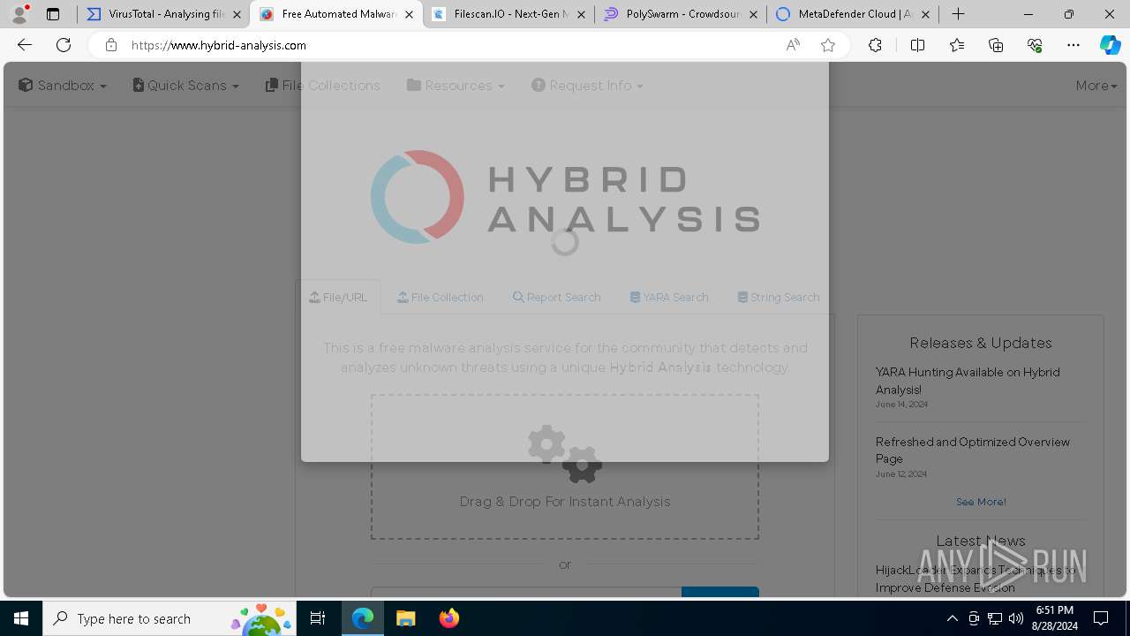Open the browser profile menu
Image resolution: width=1130 pixels, height=636 pixels.
pyautogui.click(x=19, y=14)
